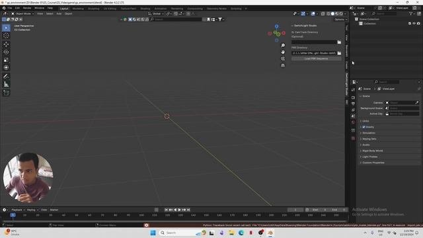Open the File menu

[10, 8]
